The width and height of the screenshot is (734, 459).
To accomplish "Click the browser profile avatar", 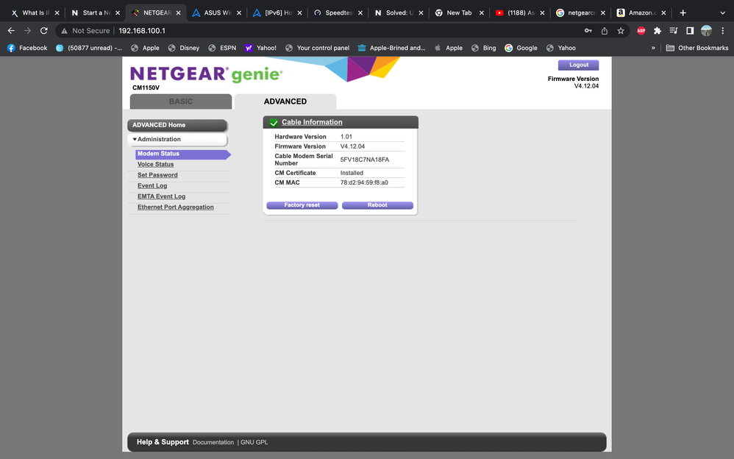I will 706,30.
